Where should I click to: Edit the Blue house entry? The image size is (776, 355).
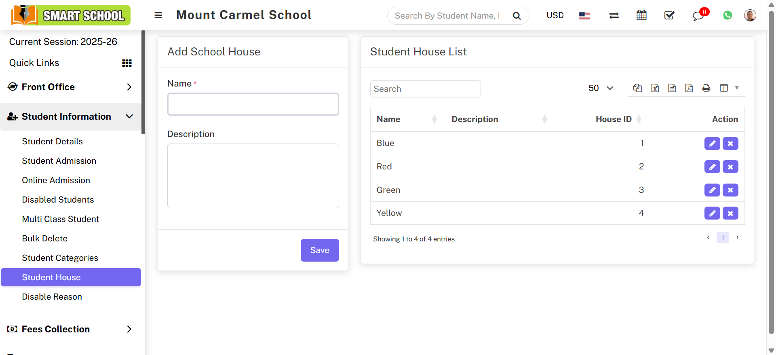click(712, 144)
